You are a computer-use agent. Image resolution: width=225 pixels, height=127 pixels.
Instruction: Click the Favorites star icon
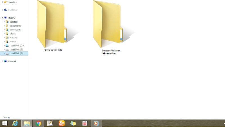tap(5, 2)
